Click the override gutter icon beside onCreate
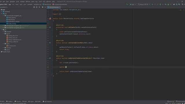Image resolution: width=185 pixels, height=104 pixels. click(50, 27)
